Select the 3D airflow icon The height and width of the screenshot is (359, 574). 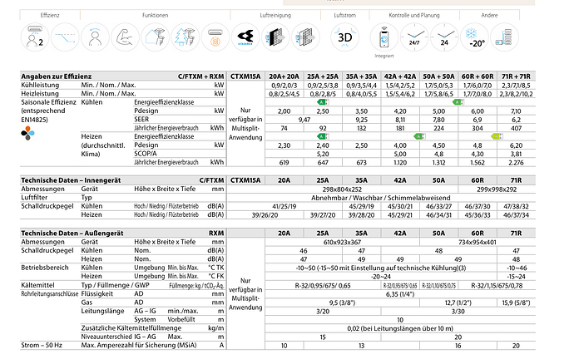(344, 36)
